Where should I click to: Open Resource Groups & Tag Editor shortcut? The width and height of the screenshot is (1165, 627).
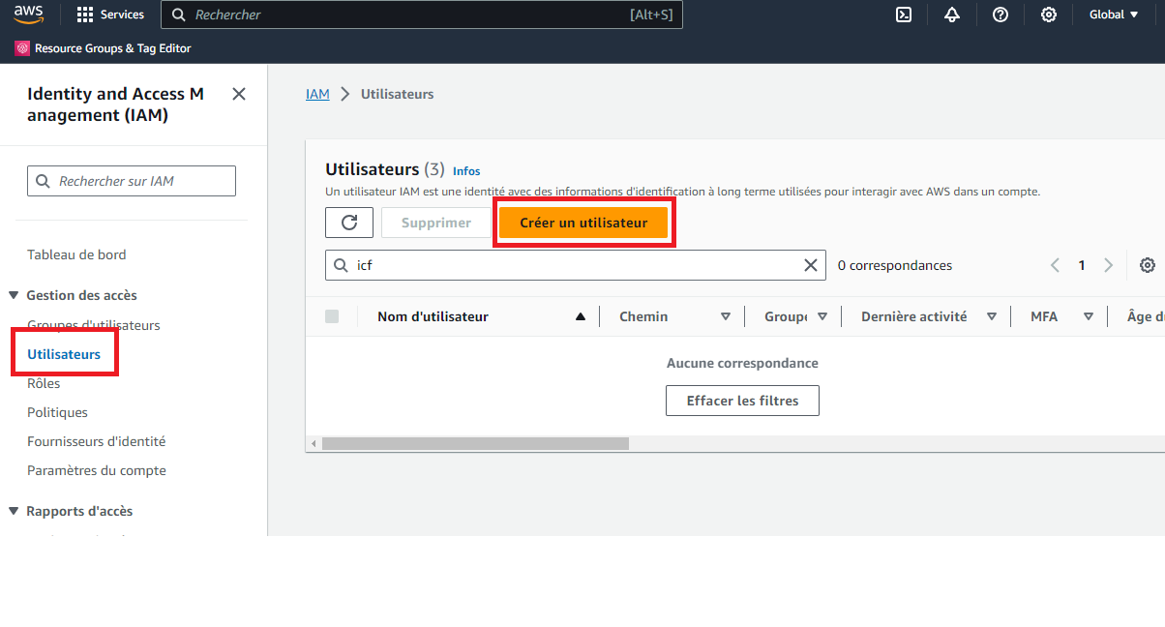coord(104,48)
